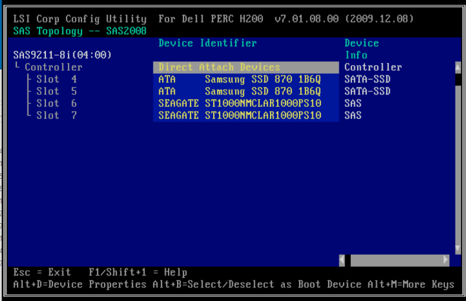The height and width of the screenshot is (301, 466).
Task: Click SAS info for Slot 7
Action: [353, 115]
